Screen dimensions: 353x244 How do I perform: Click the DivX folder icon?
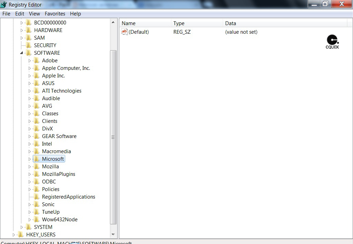pyautogui.click(x=37, y=128)
